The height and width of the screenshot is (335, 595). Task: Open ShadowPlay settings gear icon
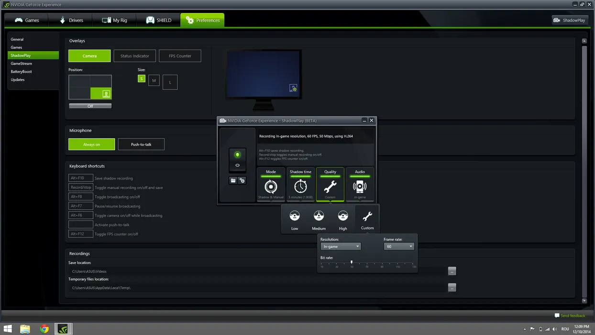point(242,180)
